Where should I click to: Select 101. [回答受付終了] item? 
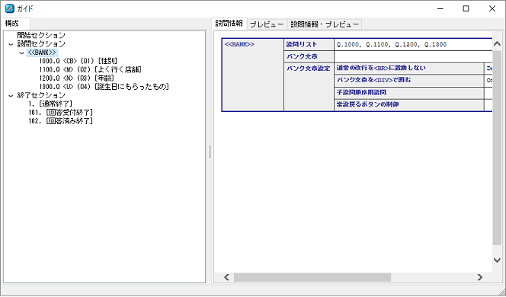tap(61, 113)
